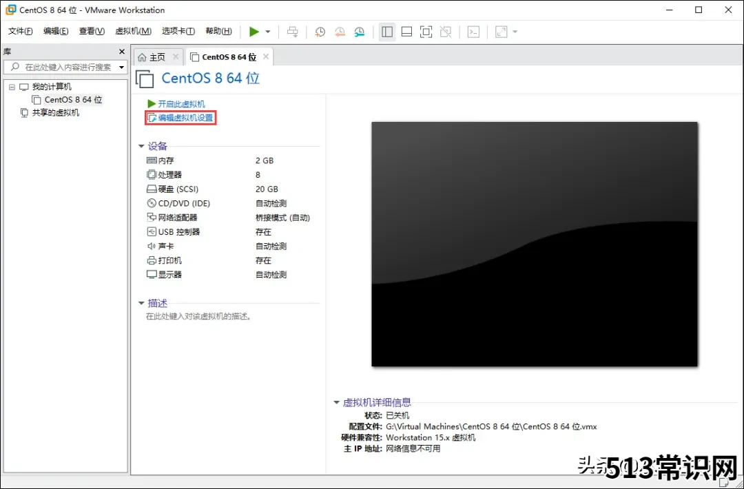
Task: Click the 桥接模式 (自动) network value
Action: tap(283, 218)
